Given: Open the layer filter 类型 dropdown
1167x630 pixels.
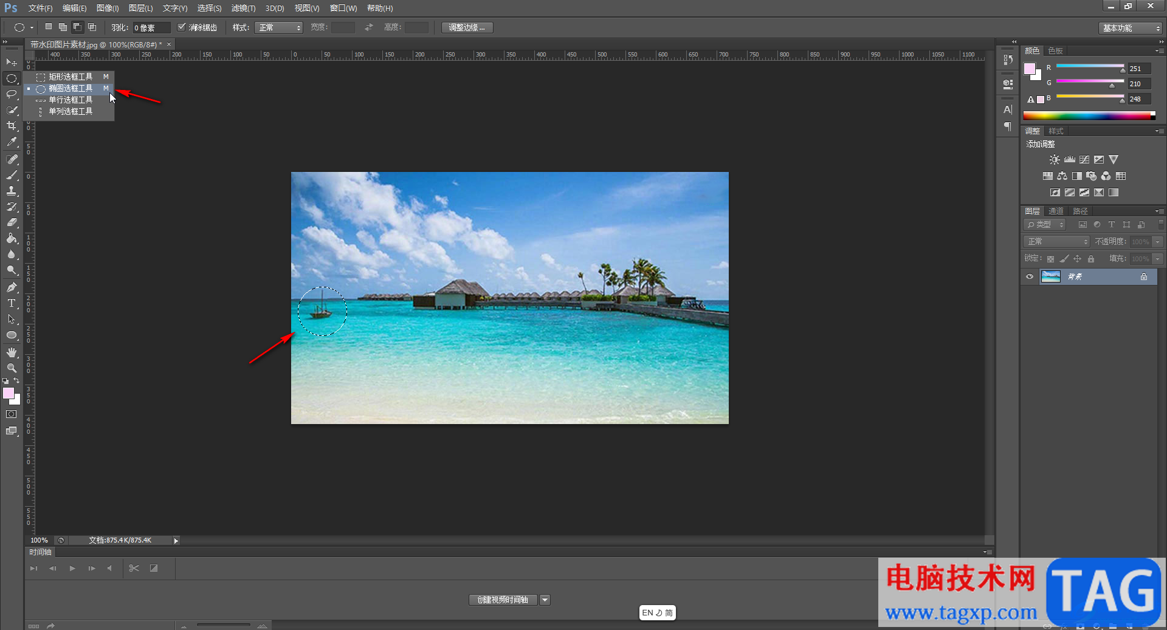Looking at the screenshot, I should [1044, 225].
